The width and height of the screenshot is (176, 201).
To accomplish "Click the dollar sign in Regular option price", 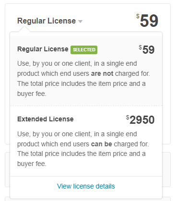I will point(140,47).
